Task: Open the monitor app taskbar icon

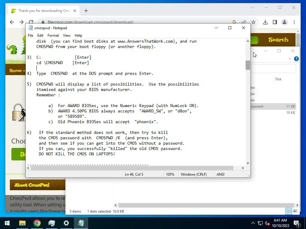Action: coord(51,223)
